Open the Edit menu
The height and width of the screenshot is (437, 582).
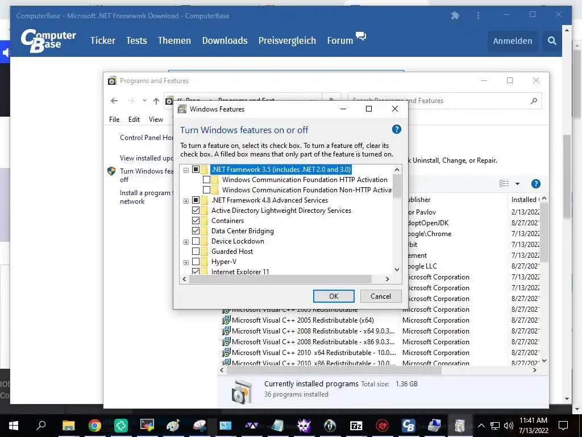pyautogui.click(x=134, y=119)
